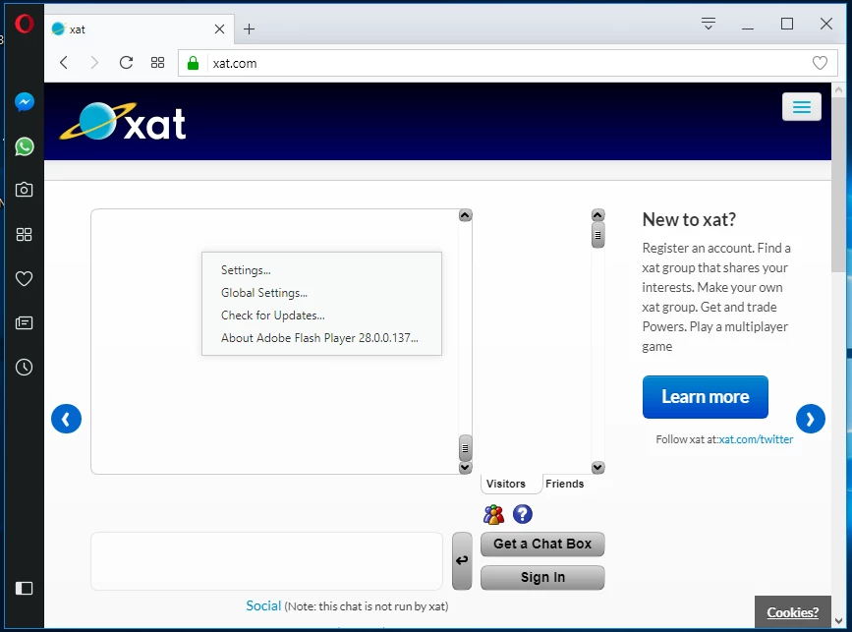This screenshot has width=852, height=632.
Task: Send message with the return arrow button
Action: (x=462, y=561)
